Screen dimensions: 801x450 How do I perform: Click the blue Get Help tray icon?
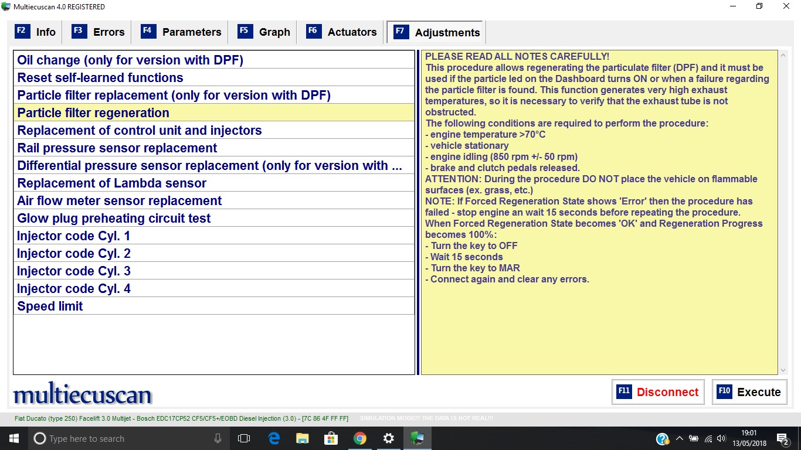pyautogui.click(x=663, y=439)
